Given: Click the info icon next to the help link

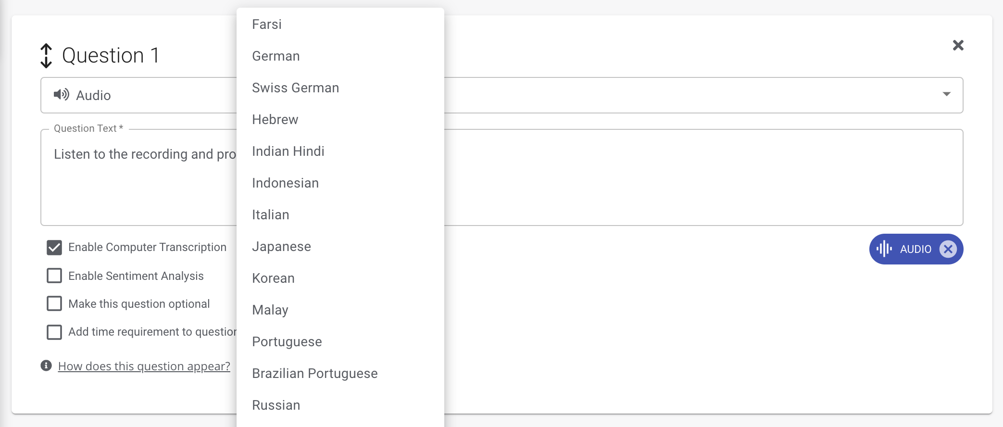Looking at the screenshot, I should 46,366.
